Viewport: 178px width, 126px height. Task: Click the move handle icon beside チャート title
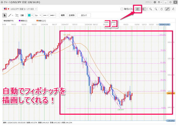(x=2, y=2)
